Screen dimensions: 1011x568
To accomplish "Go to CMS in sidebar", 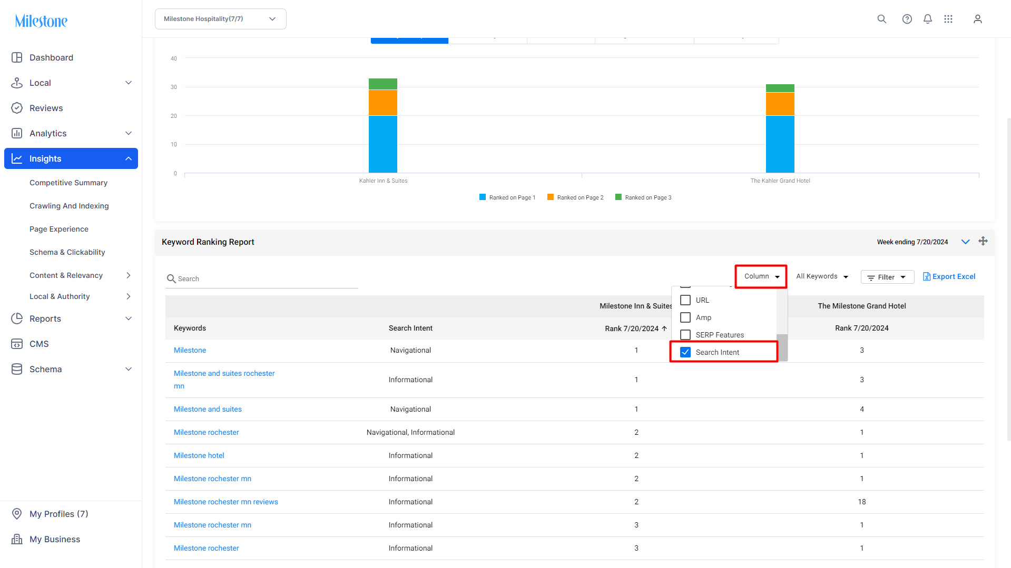I will pyautogui.click(x=39, y=344).
